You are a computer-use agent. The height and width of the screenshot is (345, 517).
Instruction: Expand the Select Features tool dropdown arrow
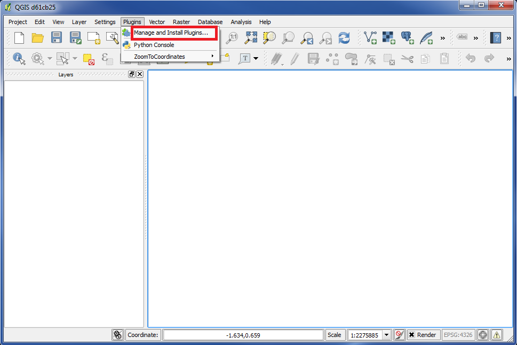point(75,58)
